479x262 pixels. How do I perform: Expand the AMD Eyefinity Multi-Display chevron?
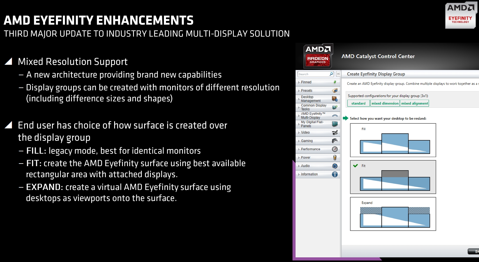click(299, 116)
